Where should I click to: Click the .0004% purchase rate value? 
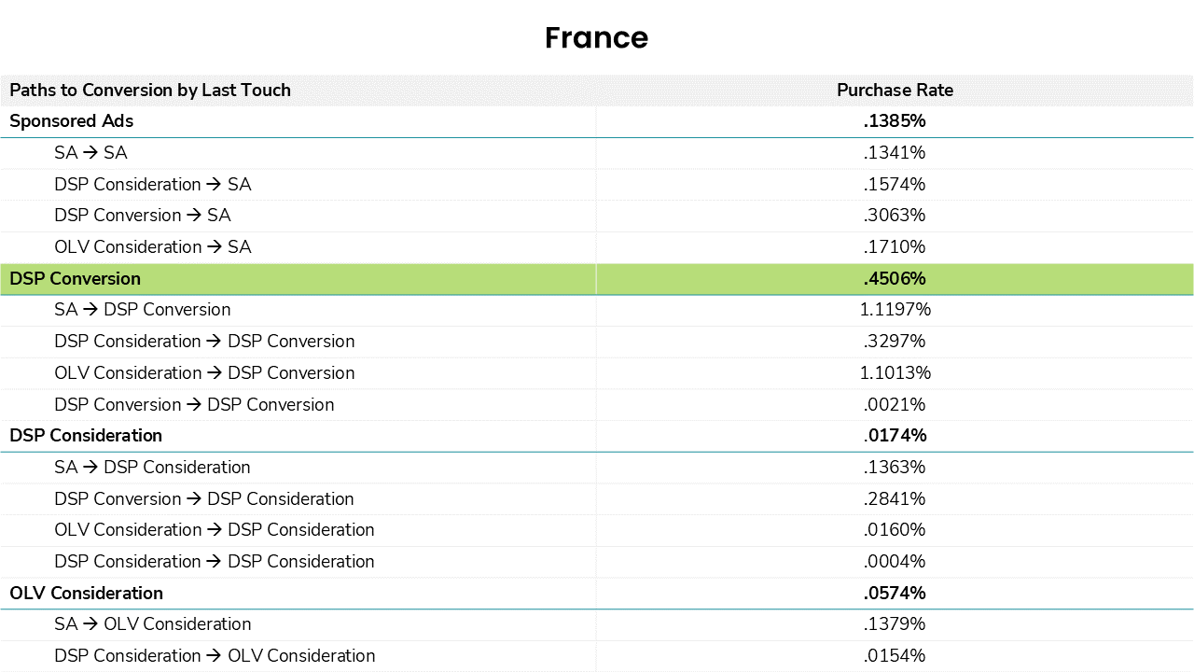pyautogui.click(x=895, y=562)
